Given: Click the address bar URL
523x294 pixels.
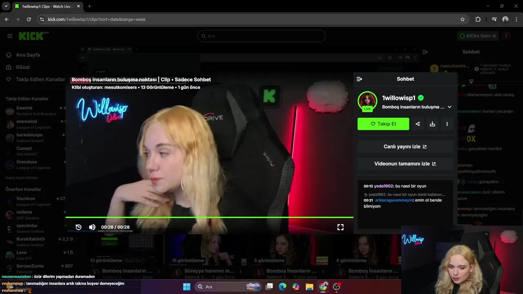Looking at the screenshot, I should pos(97,19).
